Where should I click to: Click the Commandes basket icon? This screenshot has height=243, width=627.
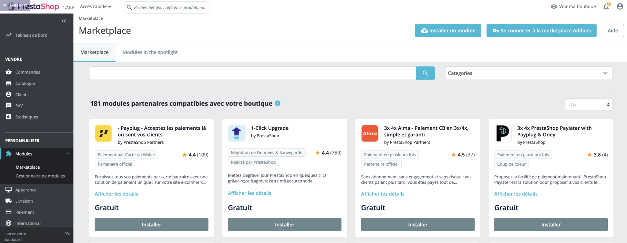(9, 72)
